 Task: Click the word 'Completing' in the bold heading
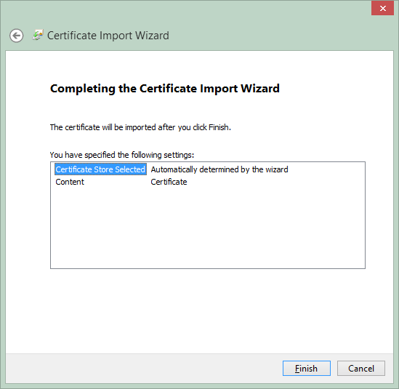pos(83,89)
